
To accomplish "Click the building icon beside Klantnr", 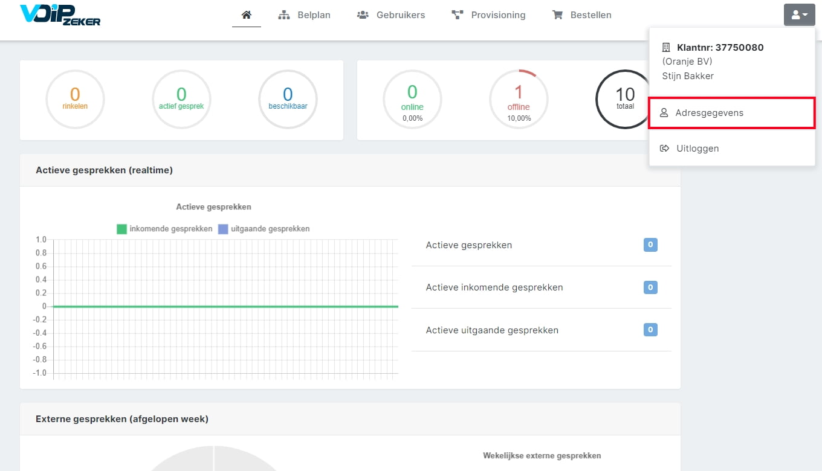I will tap(666, 47).
